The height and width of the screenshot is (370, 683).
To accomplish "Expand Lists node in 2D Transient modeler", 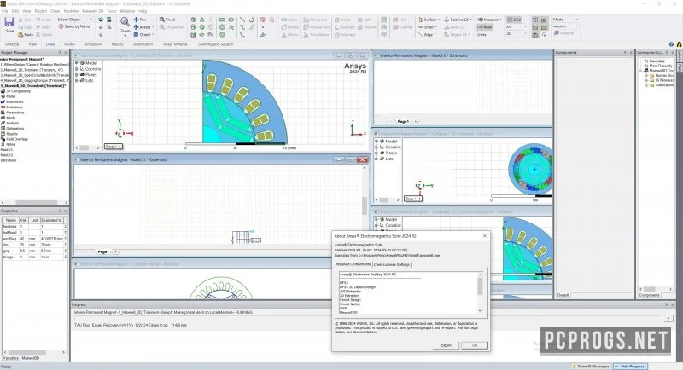I will click(77, 80).
